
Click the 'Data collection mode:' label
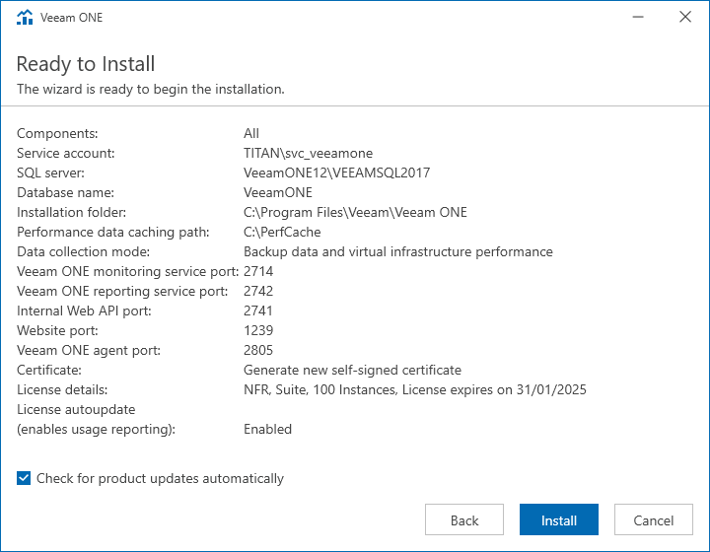tap(83, 251)
